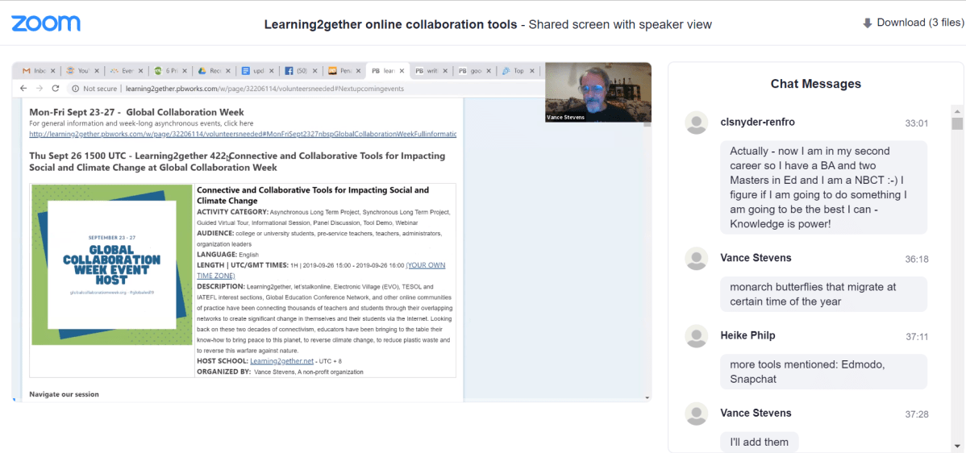
Task: Select the Google Drive tab icon
Action: [203, 71]
